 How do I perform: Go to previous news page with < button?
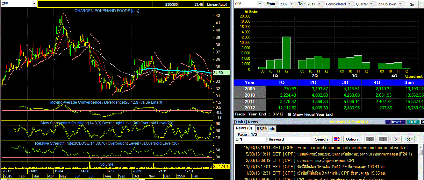pos(383,139)
